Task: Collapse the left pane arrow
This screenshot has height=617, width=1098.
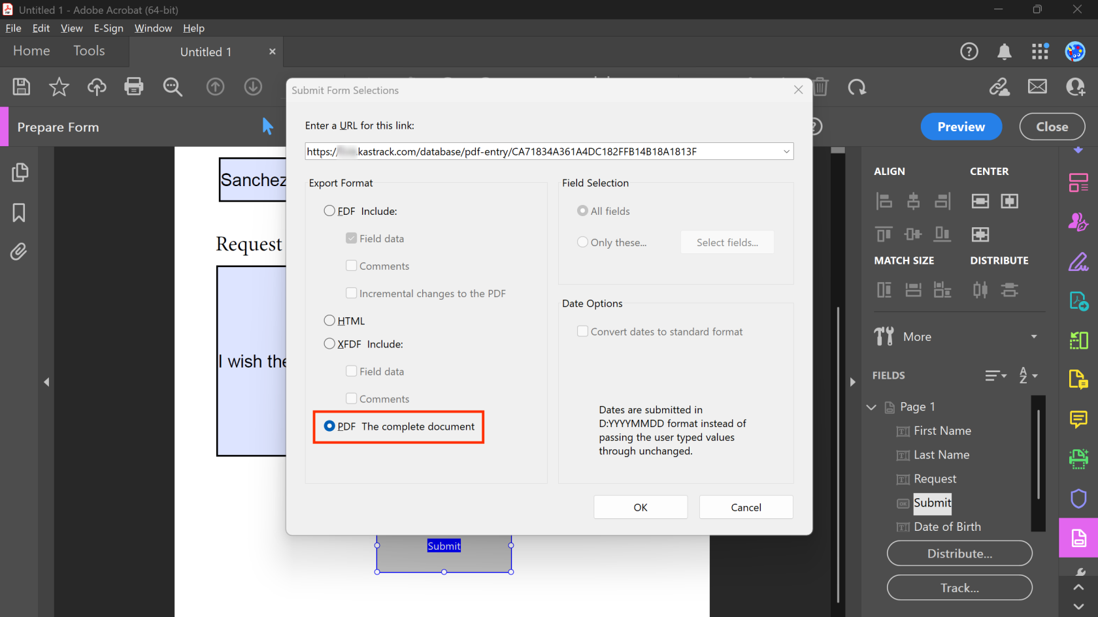Action: tap(46, 382)
